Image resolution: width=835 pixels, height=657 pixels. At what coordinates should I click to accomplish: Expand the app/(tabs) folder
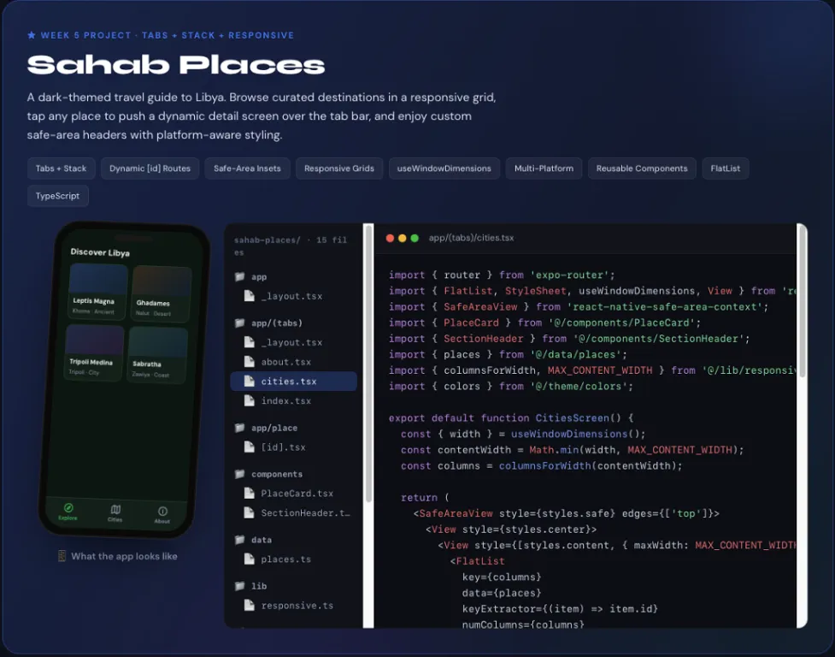(269, 323)
